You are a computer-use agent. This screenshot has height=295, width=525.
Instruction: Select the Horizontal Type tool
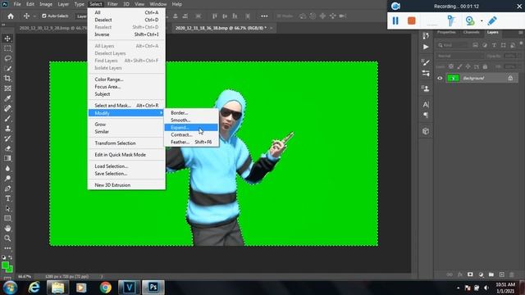(7, 198)
